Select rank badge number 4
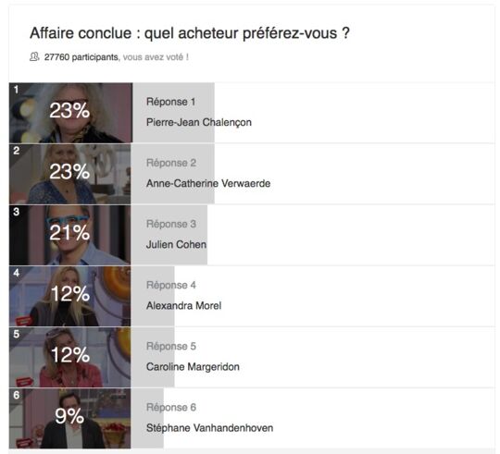The height and width of the screenshot is (454, 500). (x=17, y=273)
